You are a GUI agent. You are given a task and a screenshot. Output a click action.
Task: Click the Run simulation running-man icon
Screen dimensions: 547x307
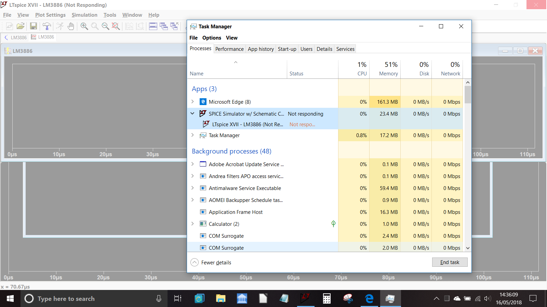coord(60,26)
